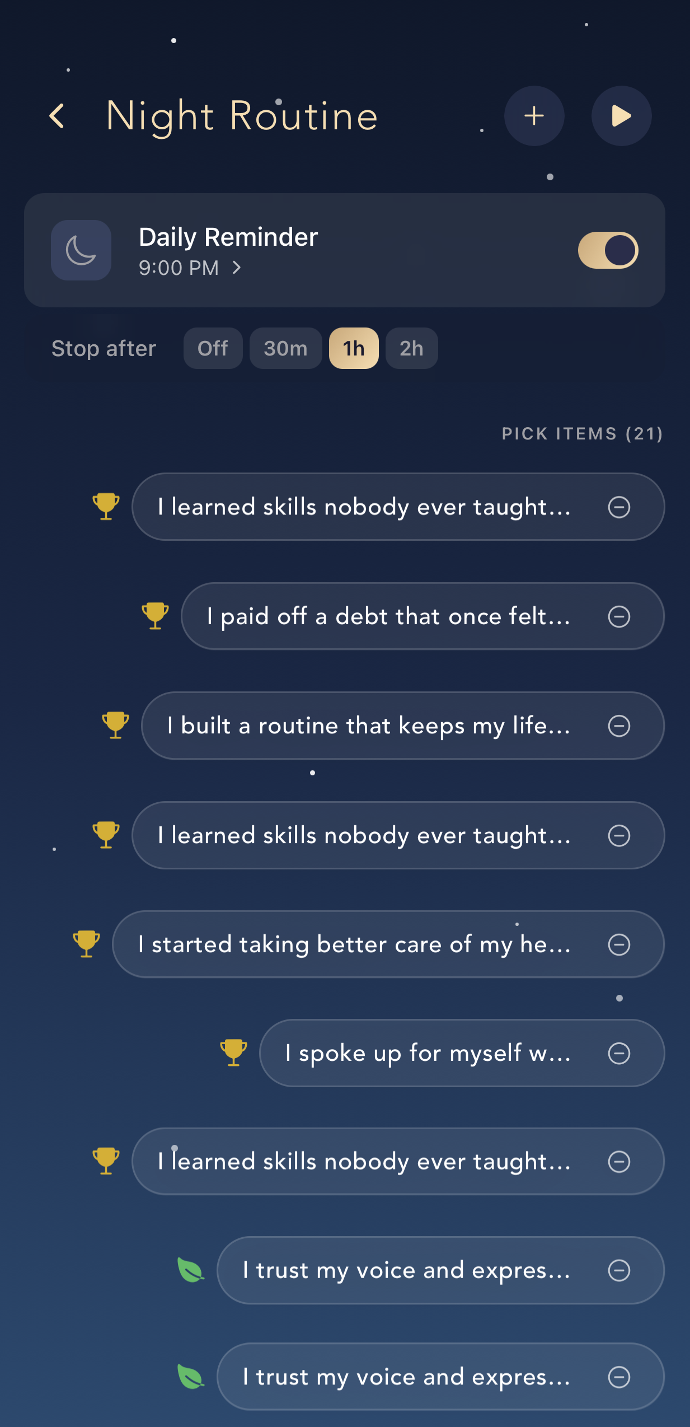This screenshot has height=1427, width=690.
Task: Set Stop after to Off
Action: point(213,348)
